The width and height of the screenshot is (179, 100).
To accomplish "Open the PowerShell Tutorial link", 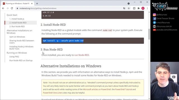I will click(123, 89).
